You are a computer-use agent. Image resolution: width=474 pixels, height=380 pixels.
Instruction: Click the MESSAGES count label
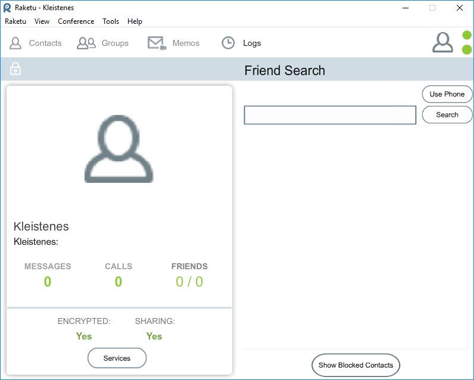(x=48, y=266)
